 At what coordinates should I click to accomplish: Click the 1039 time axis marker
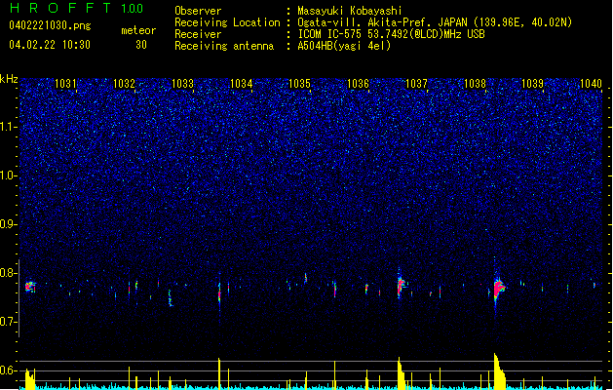click(x=533, y=84)
